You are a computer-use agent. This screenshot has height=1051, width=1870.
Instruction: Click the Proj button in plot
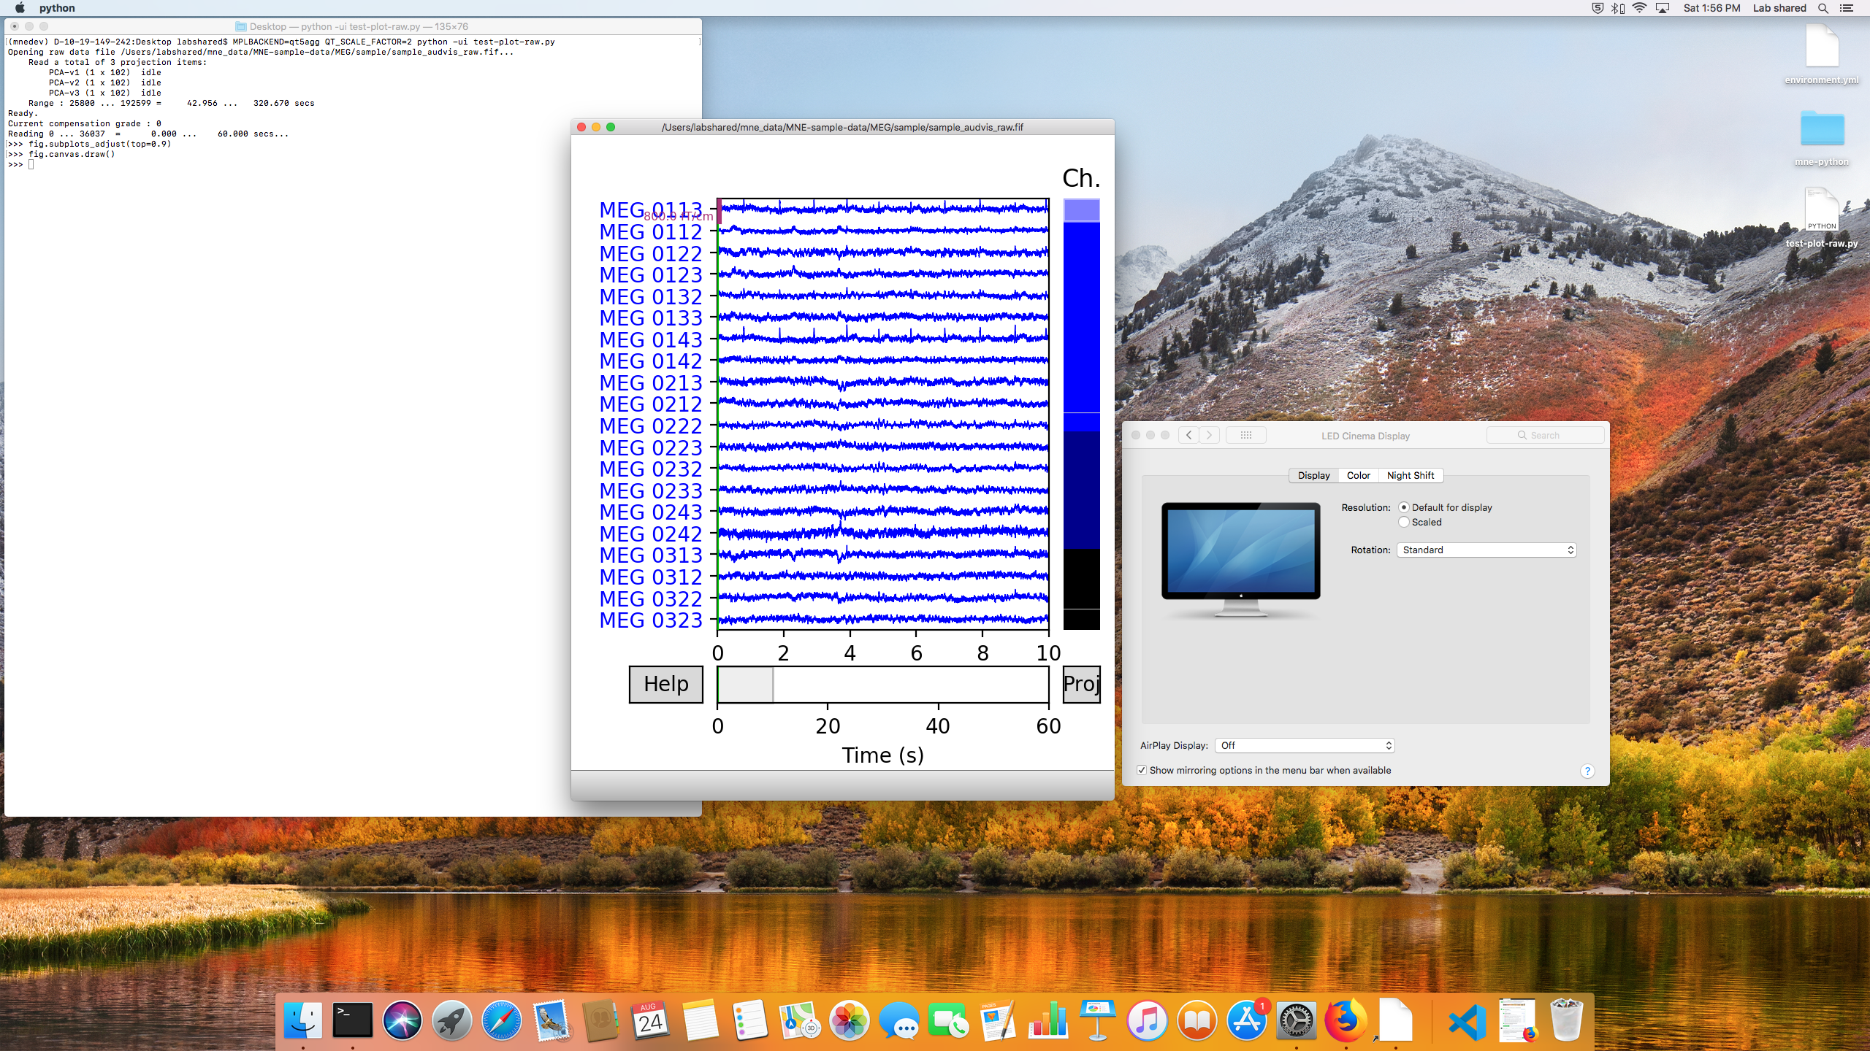1081,684
